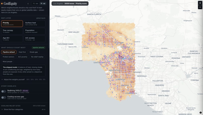This screenshot has width=203, height=115.
Task: Zoom in with the map plus button
Action: pos(200,3)
